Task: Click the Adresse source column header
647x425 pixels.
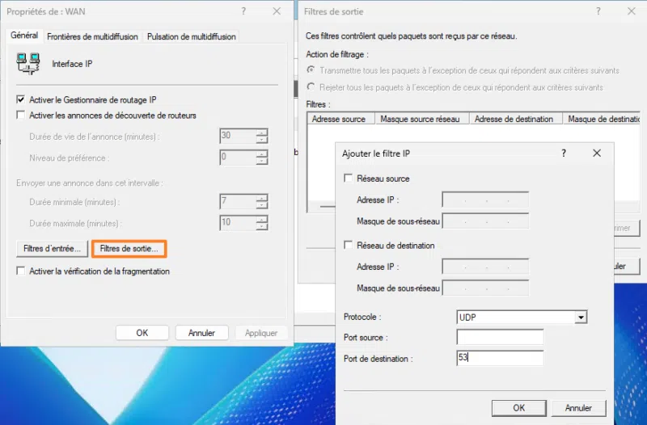Action: (x=339, y=119)
